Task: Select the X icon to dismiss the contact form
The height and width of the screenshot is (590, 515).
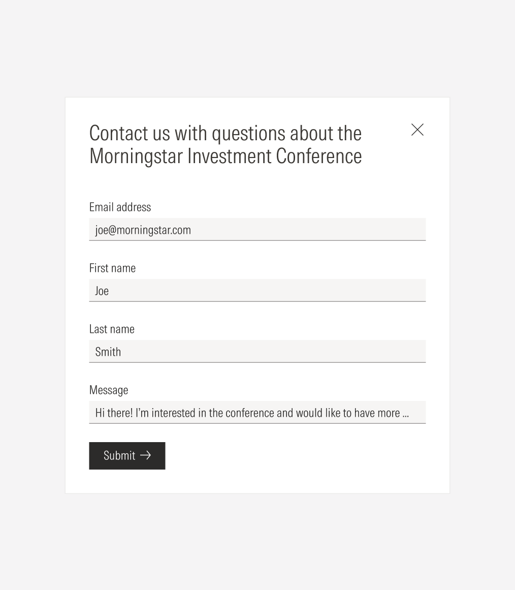Action: tap(417, 130)
